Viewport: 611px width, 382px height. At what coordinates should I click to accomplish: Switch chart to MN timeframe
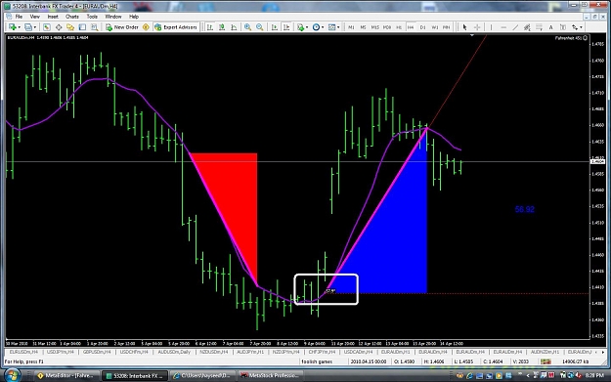[447, 27]
